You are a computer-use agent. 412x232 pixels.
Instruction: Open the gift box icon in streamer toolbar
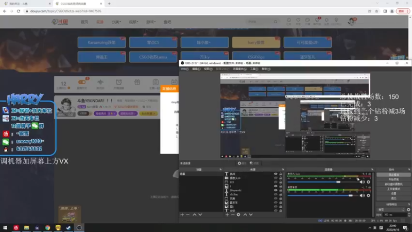click(x=137, y=83)
